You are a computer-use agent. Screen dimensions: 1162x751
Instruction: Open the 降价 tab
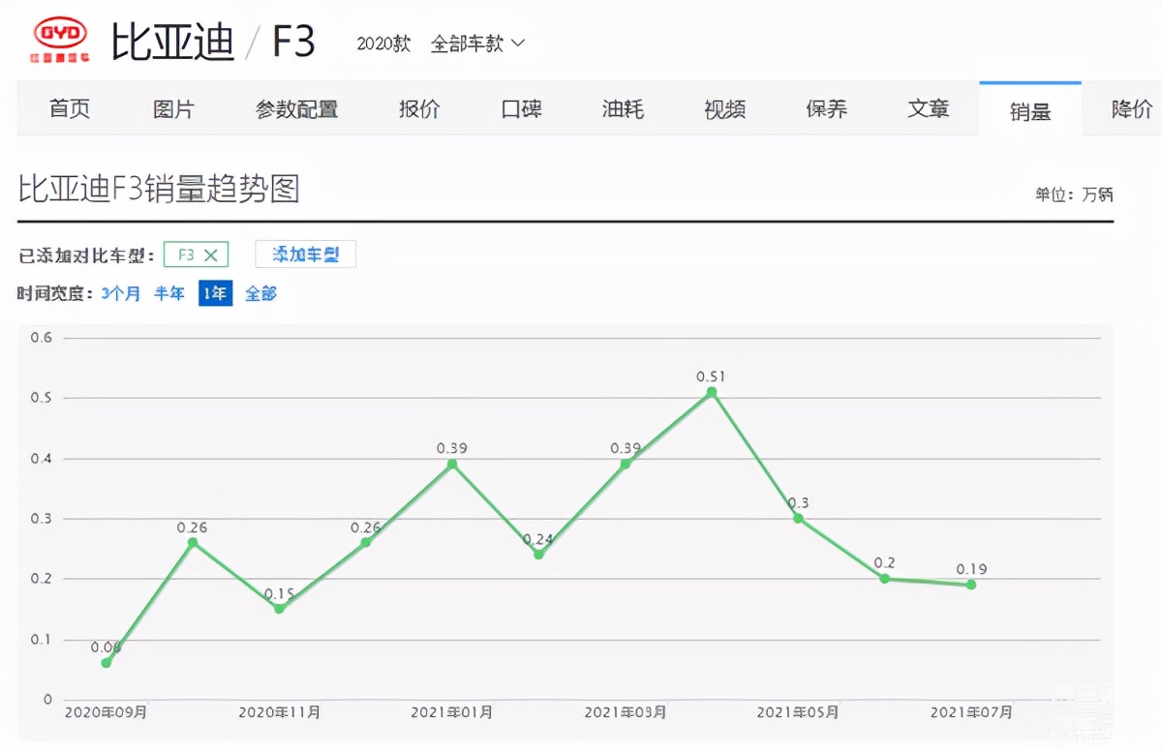click(1131, 109)
